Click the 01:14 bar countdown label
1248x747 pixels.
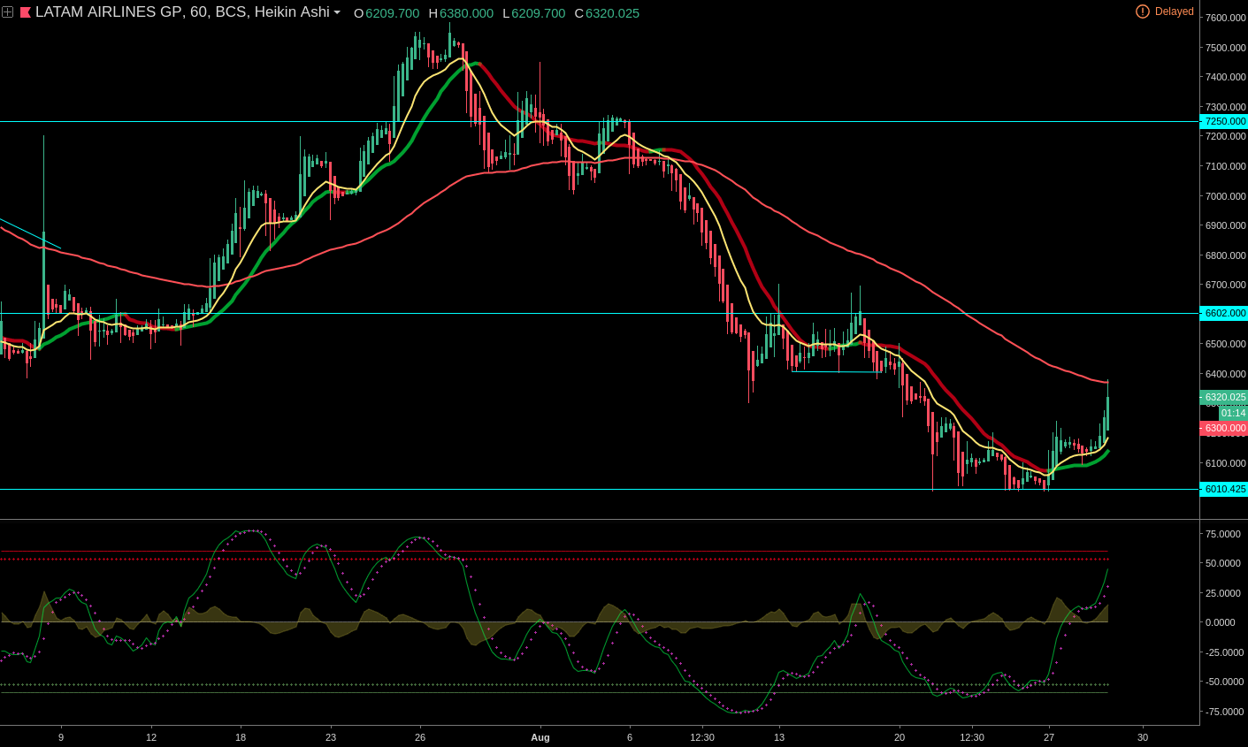(x=1232, y=413)
